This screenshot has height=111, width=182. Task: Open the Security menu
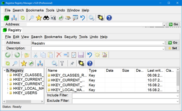71,37
